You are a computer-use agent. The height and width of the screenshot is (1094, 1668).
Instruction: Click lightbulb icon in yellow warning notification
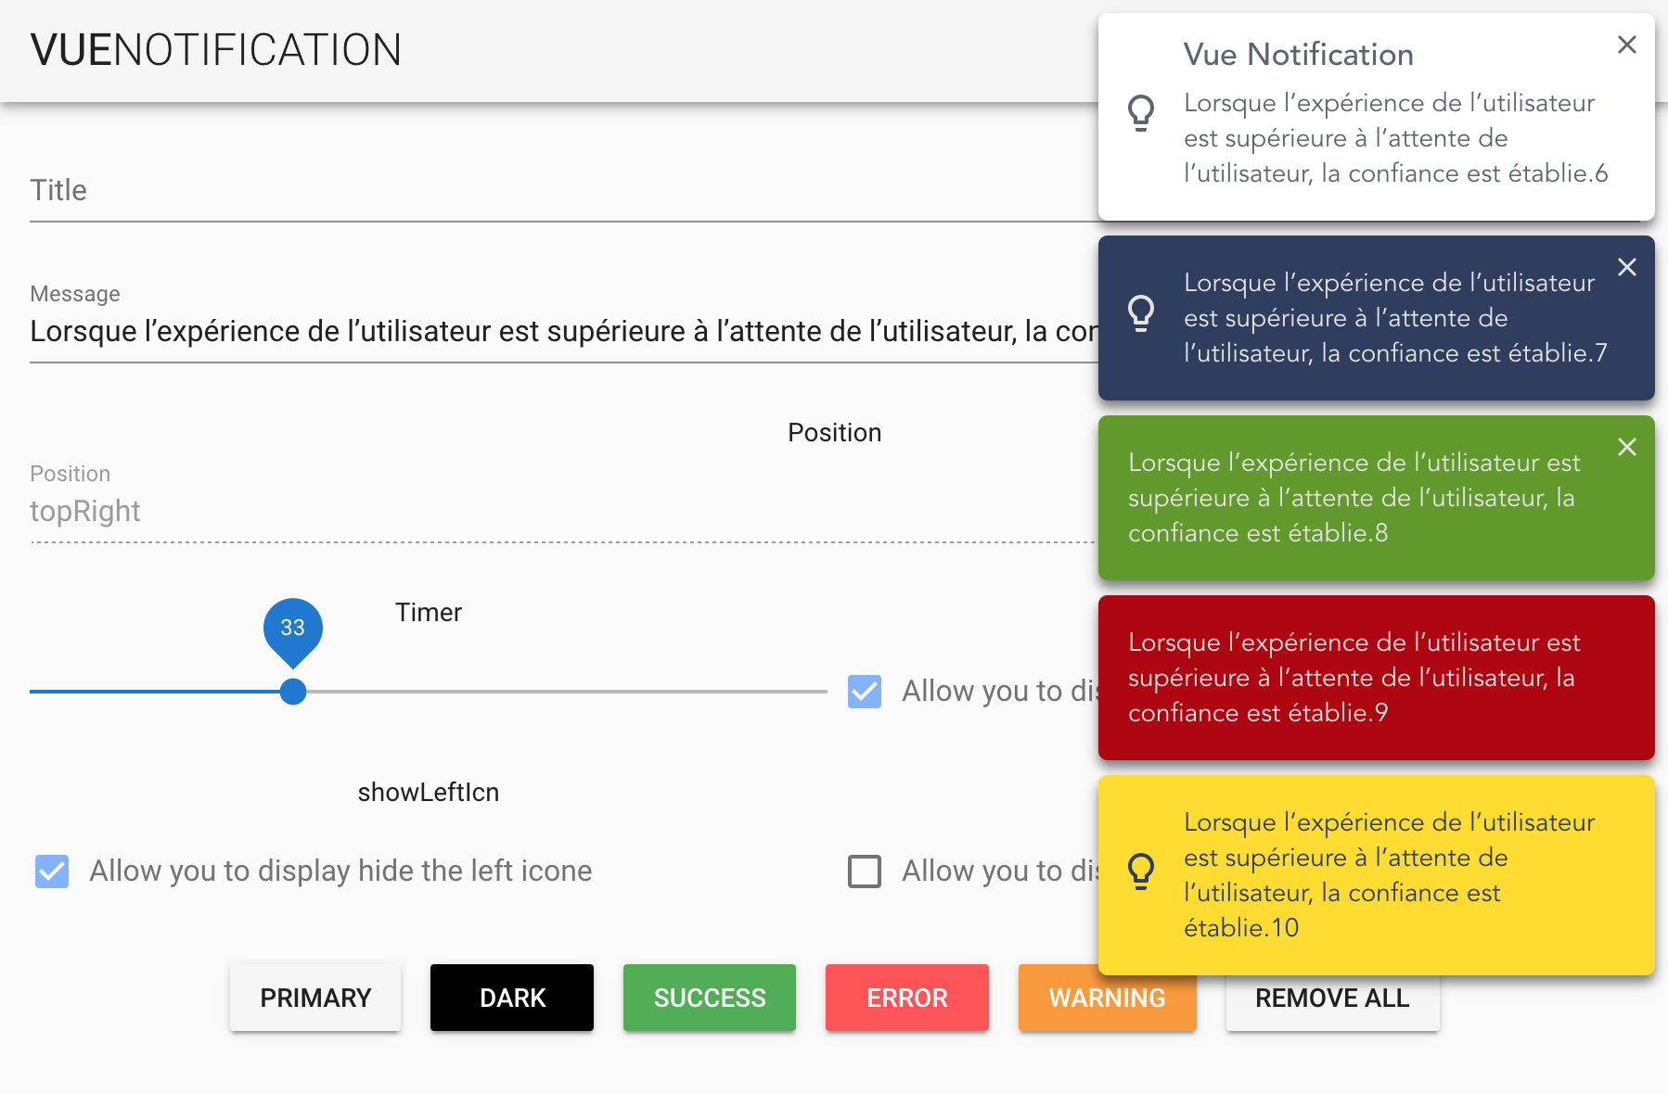(x=1141, y=871)
